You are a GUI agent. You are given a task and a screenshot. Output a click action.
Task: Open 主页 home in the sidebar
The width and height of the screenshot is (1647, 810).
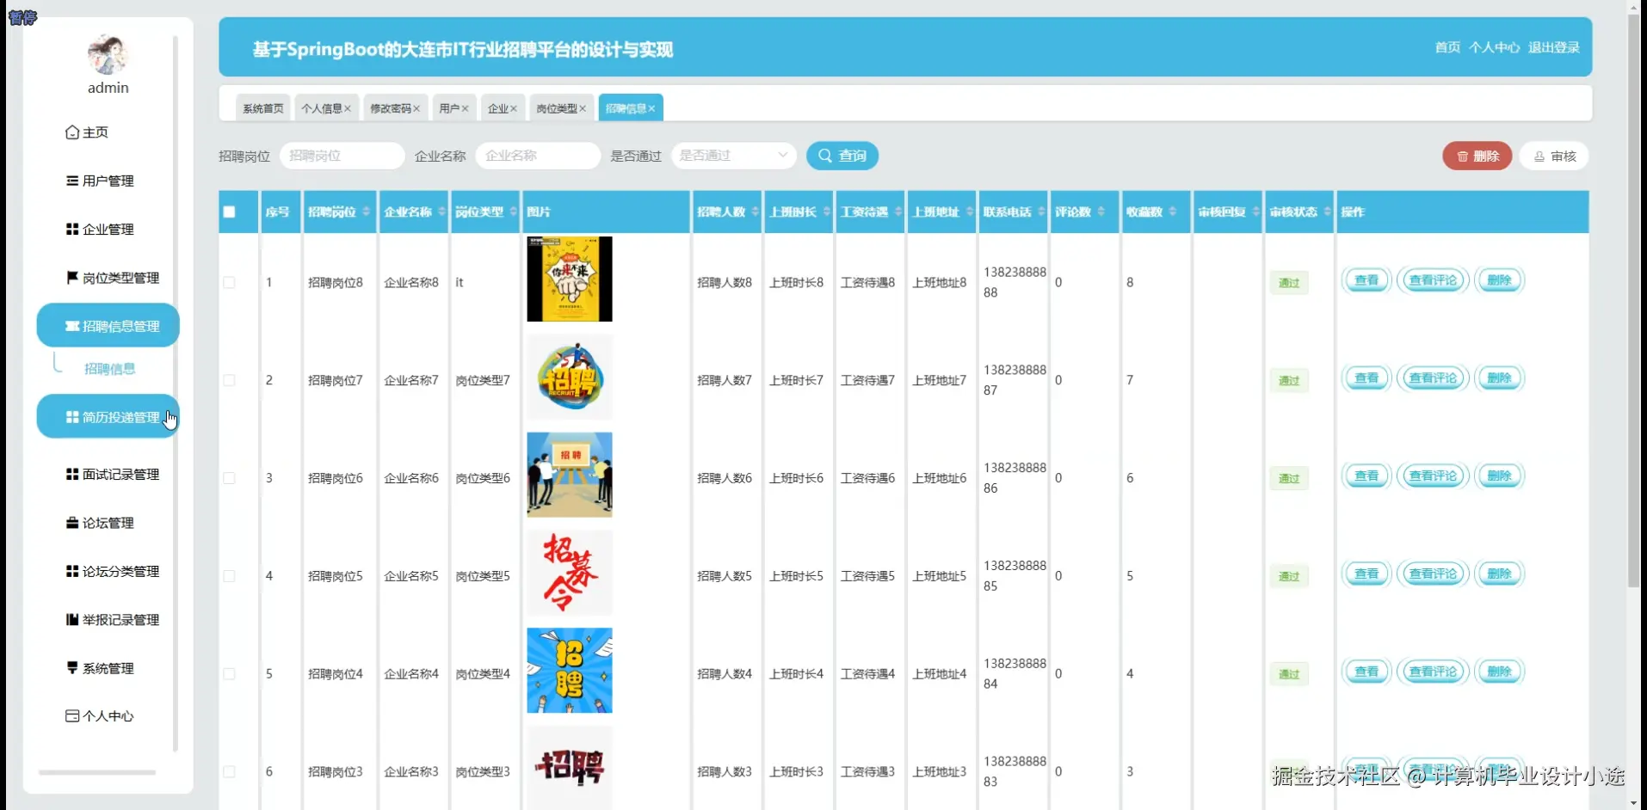point(87,132)
